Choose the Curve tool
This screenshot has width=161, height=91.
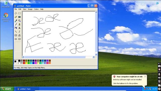point(19,32)
